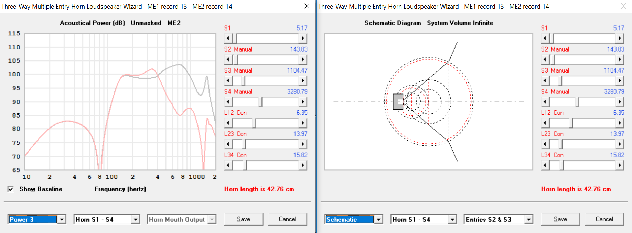Viewport: 632px width, 233px height.
Task: Click S4 value 3280.79 in schematic window
Action: point(614,91)
